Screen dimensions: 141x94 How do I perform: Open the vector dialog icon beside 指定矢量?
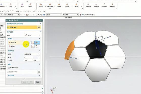click(33, 42)
